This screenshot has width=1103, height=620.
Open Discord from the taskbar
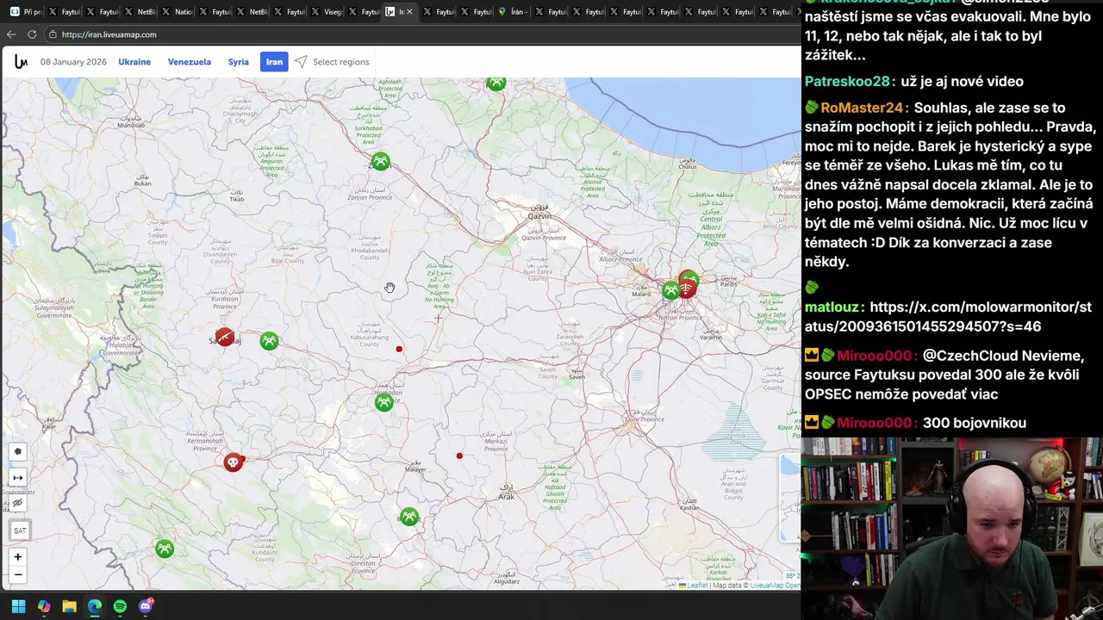[x=146, y=606]
